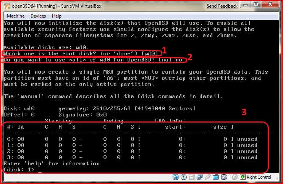Click 'Available disks are: wd0.' text
The width and height of the screenshot is (283, 184).
click(x=46, y=47)
